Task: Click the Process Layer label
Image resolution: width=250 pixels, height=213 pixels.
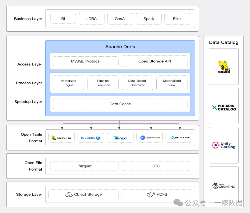Action: coord(29,83)
